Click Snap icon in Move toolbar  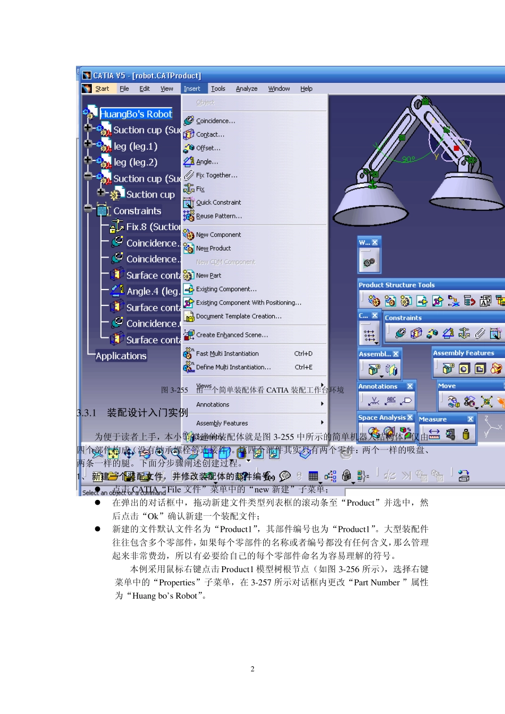[x=469, y=402]
